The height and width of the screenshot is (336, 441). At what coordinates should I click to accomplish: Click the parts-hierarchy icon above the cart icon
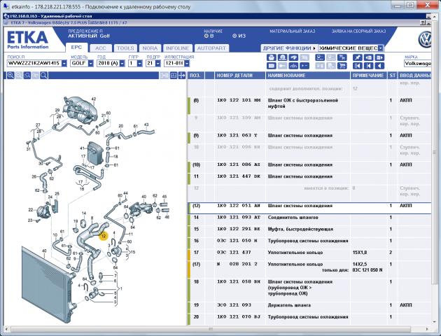pos(342,57)
